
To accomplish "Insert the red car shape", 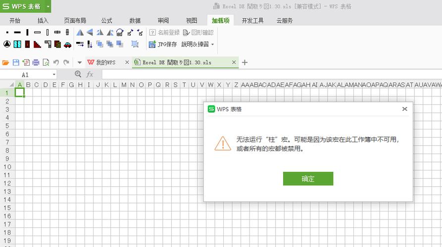I will (68, 45).
